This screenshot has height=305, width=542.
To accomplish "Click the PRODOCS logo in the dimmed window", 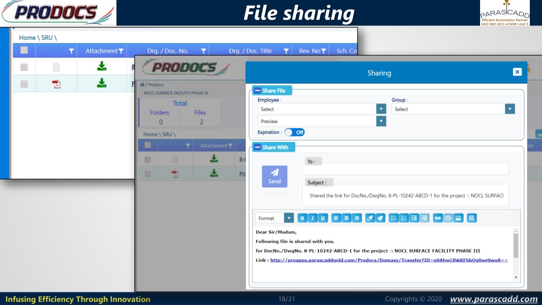I will [x=186, y=67].
